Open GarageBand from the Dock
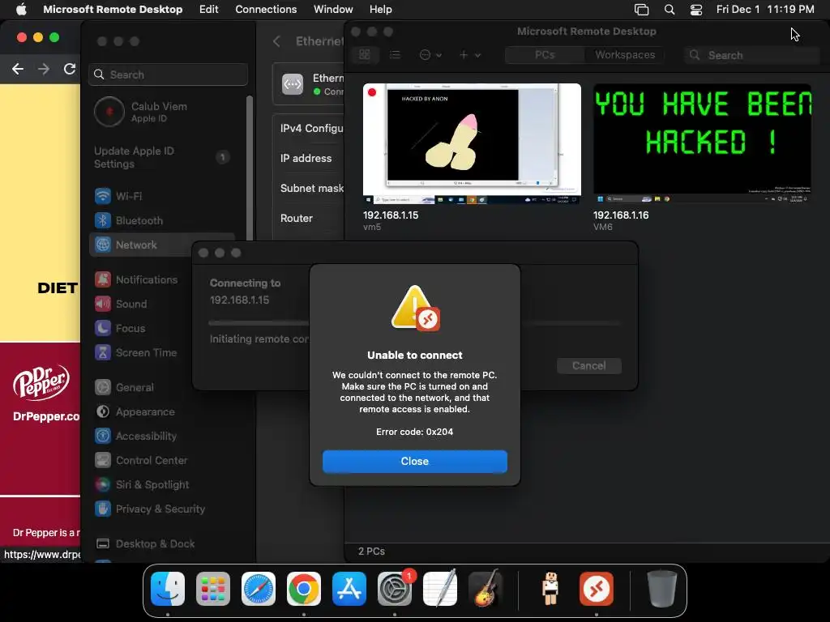830x622 pixels. [485, 589]
